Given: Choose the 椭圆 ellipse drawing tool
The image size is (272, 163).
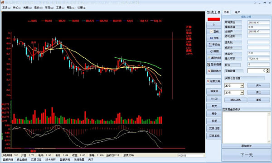Looking at the screenshot, I should [214, 51].
